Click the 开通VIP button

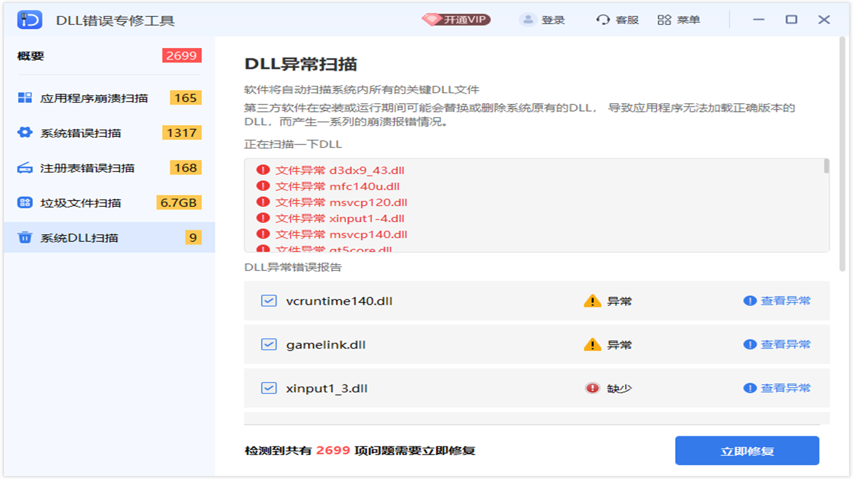tap(456, 19)
